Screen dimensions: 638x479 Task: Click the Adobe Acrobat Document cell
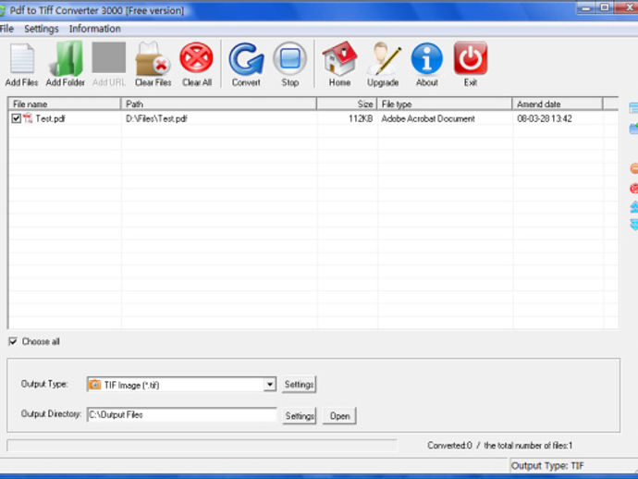(428, 118)
